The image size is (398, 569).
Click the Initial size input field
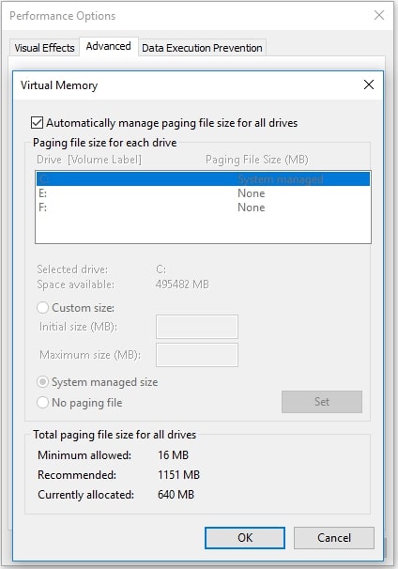[x=197, y=327]
